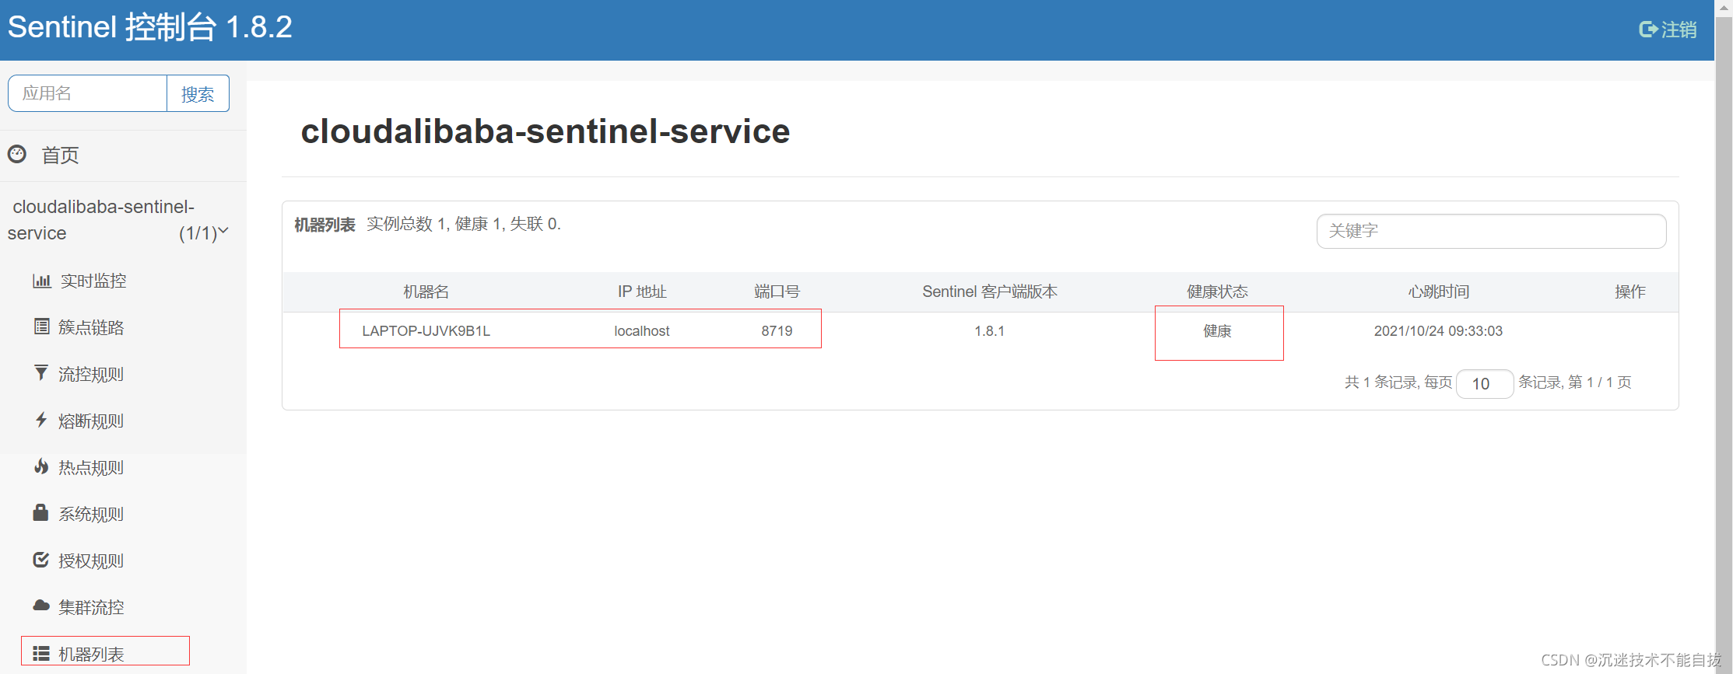Screen dimensions: 1733x674
Task: Click the logout arrow icon
Action: (1648, 30)
